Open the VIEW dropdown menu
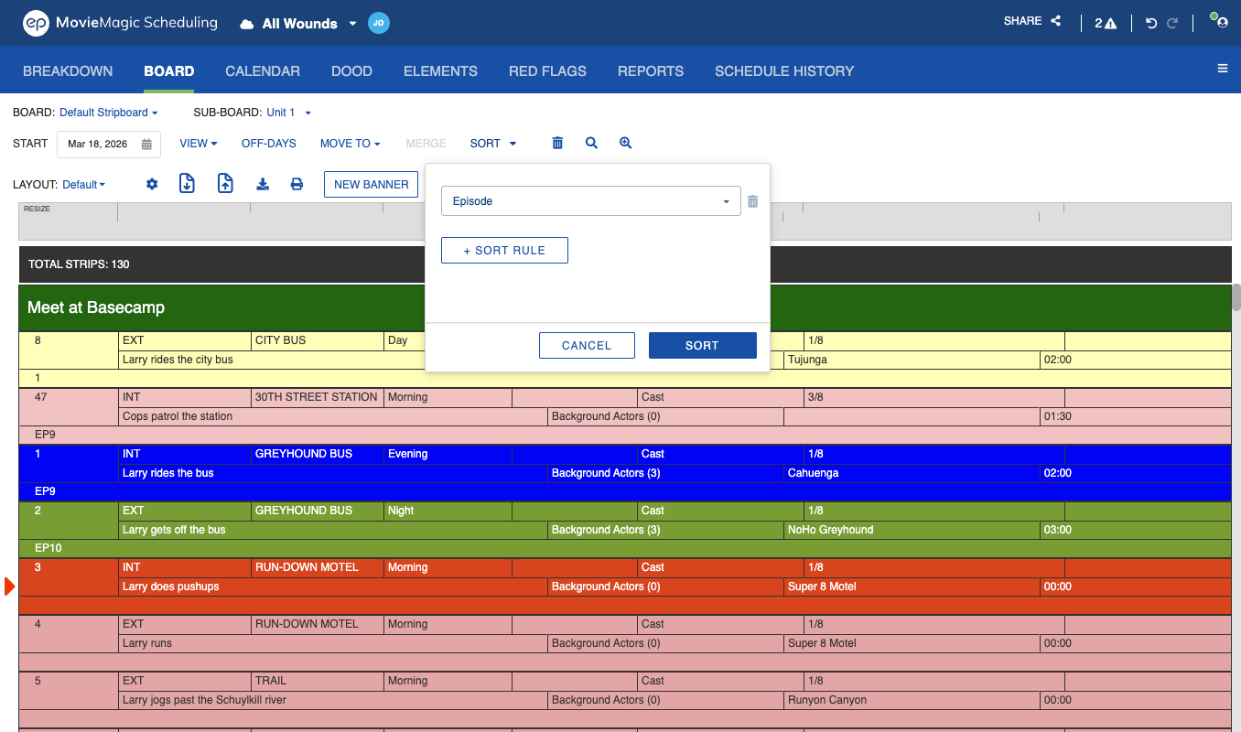This screenshot has height=732, width=1241. point(199,144)
